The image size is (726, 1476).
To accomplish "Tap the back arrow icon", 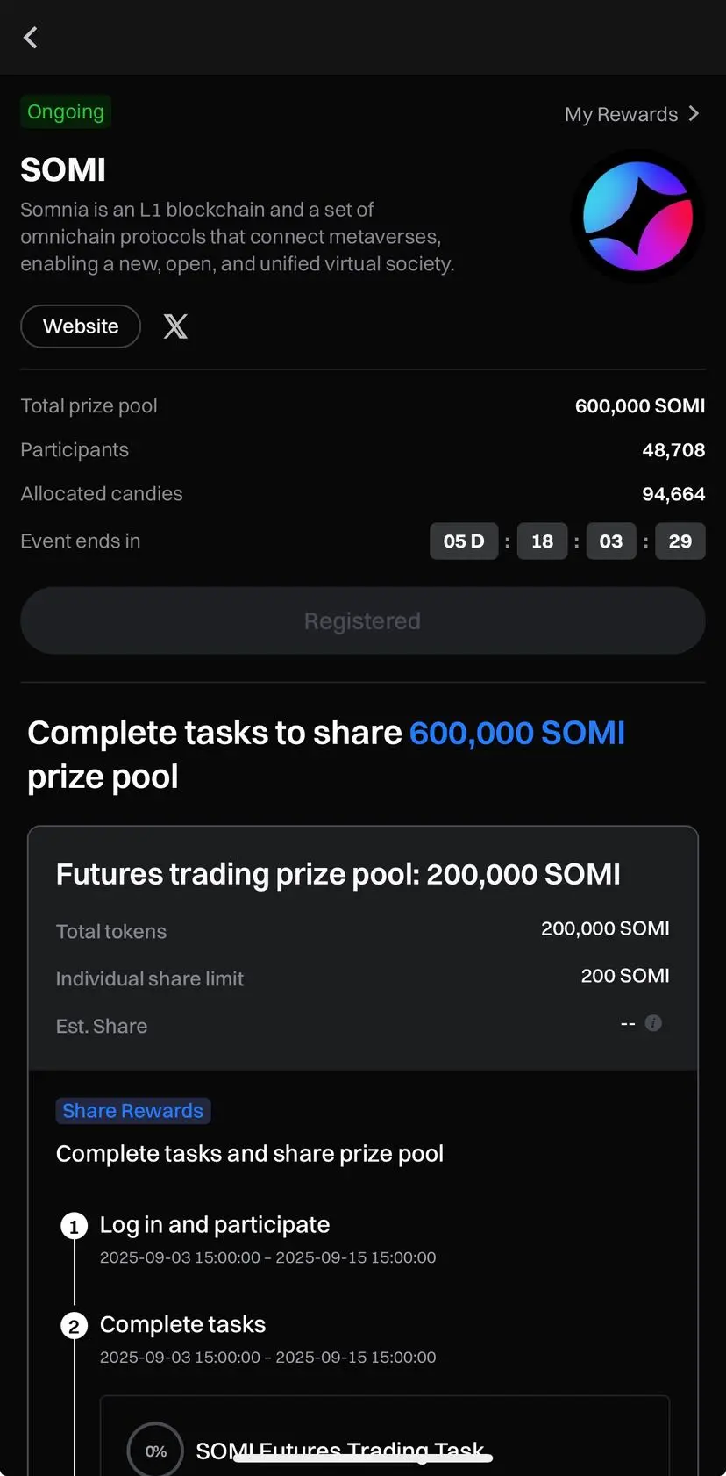I will tap(31, 38).
